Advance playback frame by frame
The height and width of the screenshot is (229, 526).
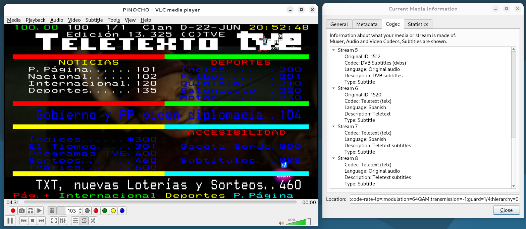coord(39,211)
